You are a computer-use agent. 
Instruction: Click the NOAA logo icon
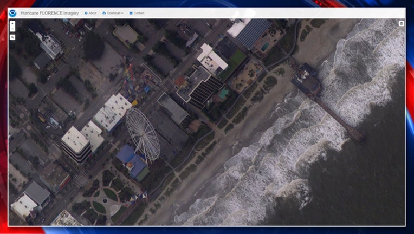[12, 12]
